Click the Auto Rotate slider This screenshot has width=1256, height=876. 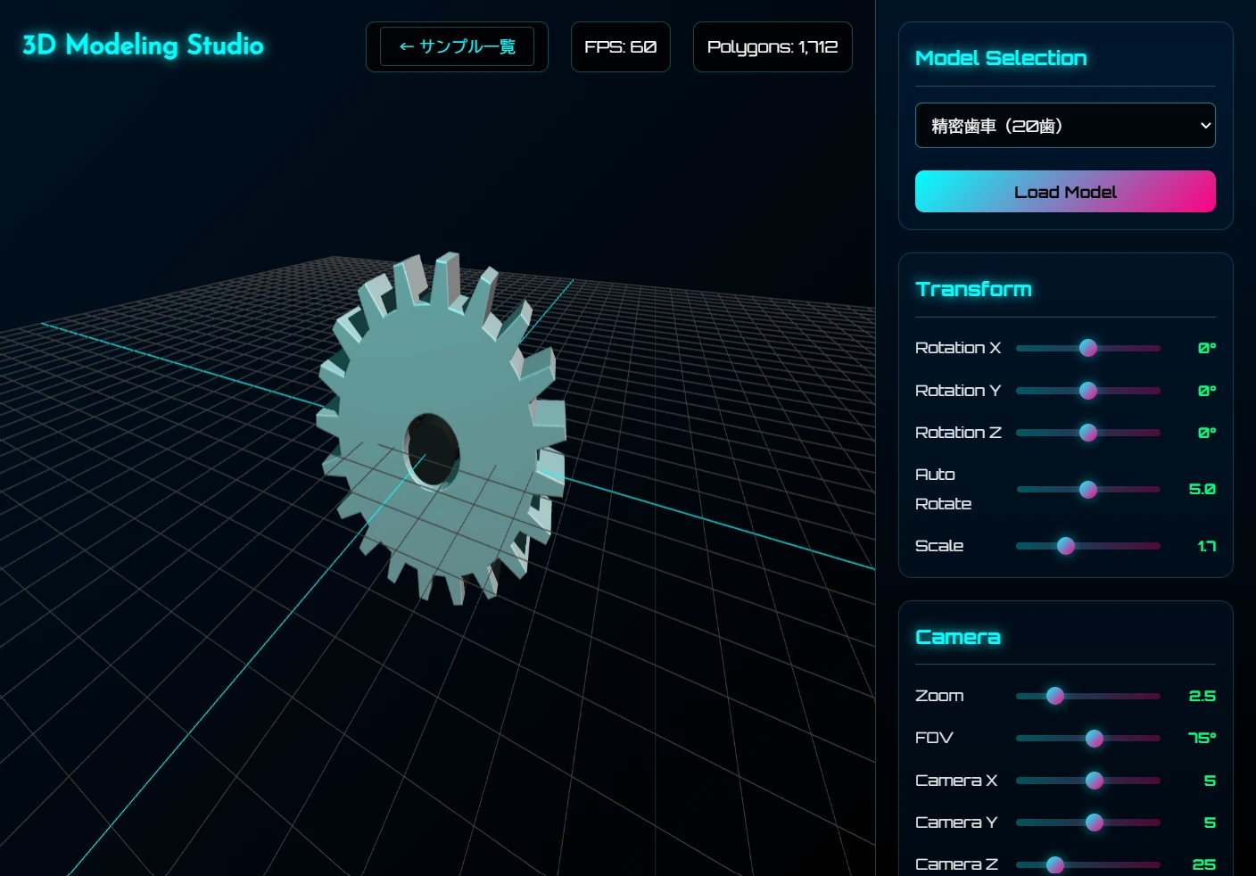point(1088,490)
